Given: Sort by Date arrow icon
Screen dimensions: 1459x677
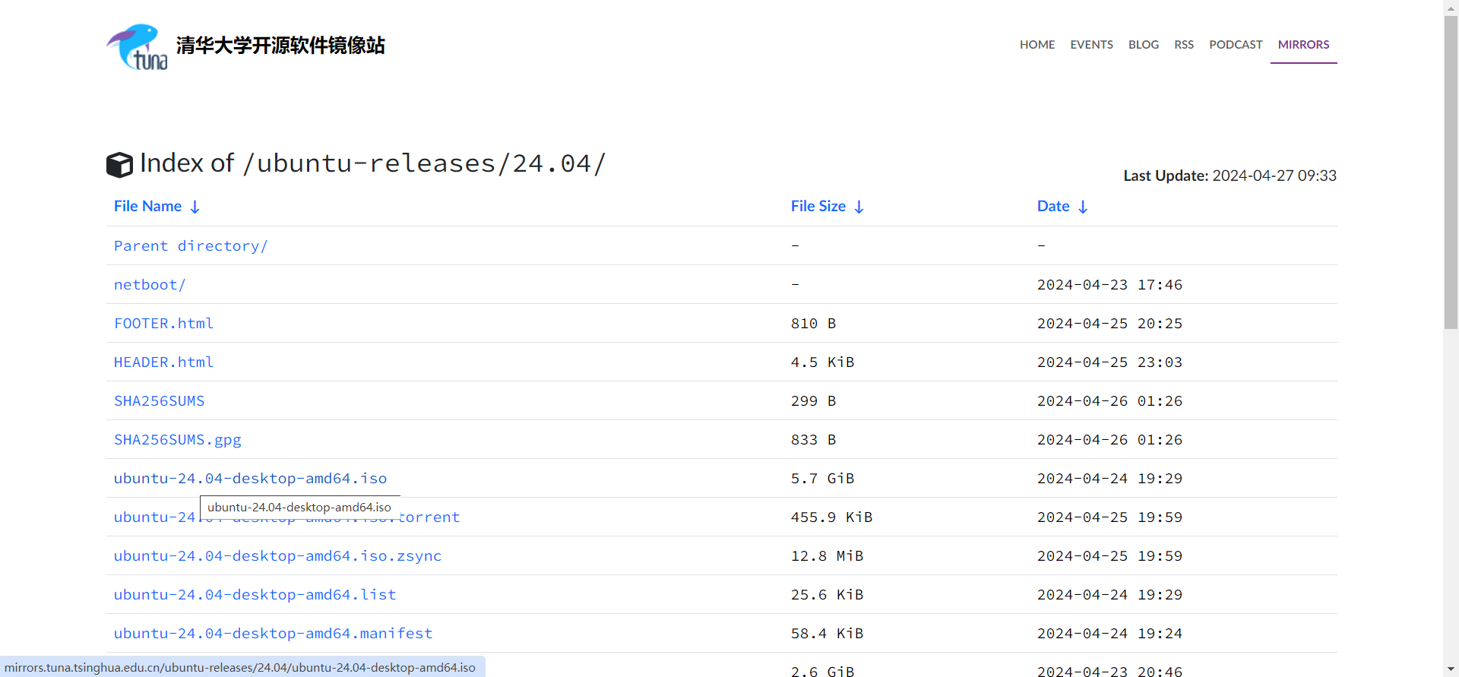Looking at the screenshot, I should [1083, 207].
